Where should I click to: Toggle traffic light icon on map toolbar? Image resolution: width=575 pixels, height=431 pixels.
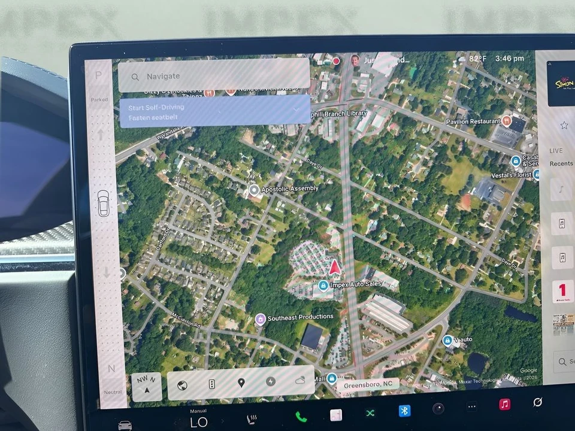[x=211, y=384]
